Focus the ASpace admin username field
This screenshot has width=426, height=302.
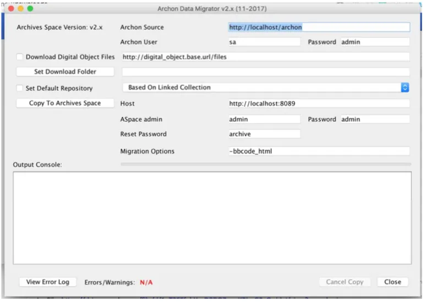(x=264, y=119)
